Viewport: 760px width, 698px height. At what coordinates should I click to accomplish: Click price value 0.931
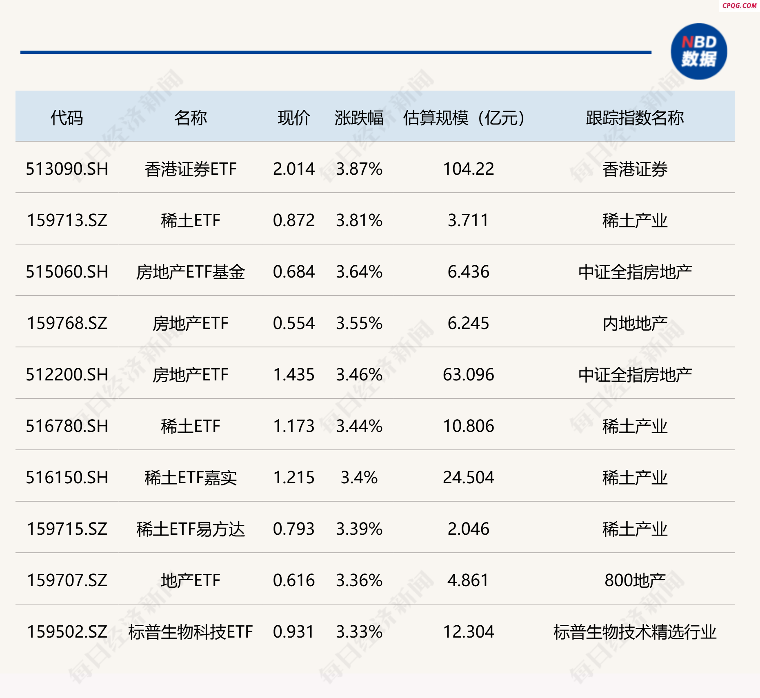click(294, 632)
